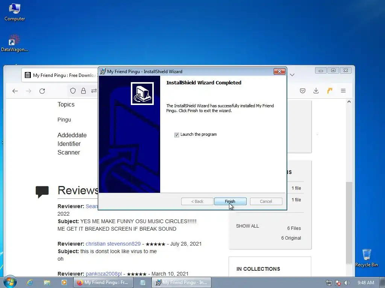Click Finish to exit the wizard
The image size is (385, 288).
[230, 201]
